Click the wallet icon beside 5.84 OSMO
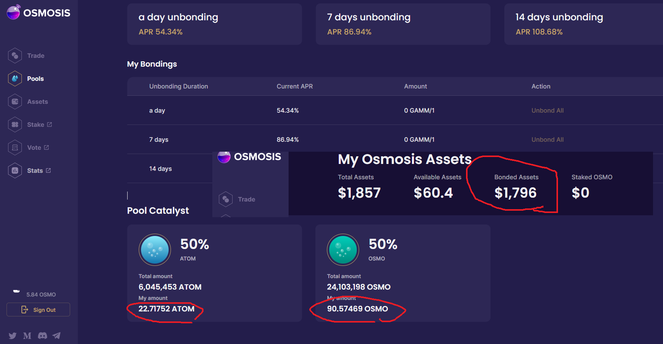The image size is (663, 344). [x=16, y=291]
